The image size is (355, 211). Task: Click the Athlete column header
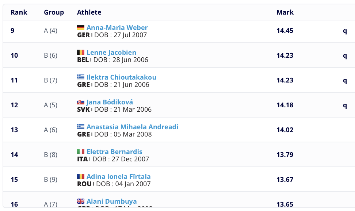pos(89,12)
